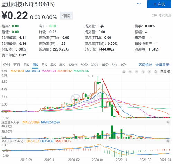The image size is (173, 164).
Task: Move chart left with arrow icon
Action: [143, 72]
